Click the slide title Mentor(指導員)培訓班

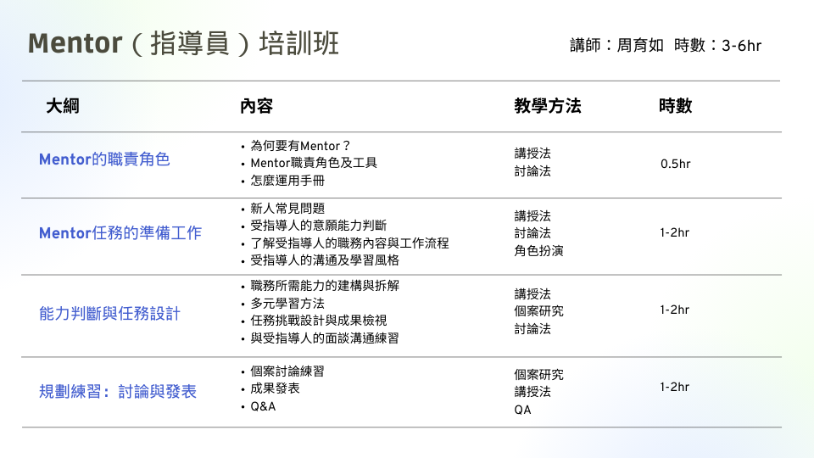[x=183, y=43]
